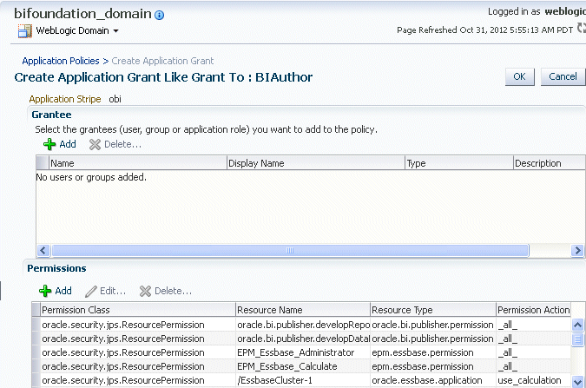Click the Grantee horizontal scrollbar thumb
Screen dimensions: 586x388
(x=290, y=251)
